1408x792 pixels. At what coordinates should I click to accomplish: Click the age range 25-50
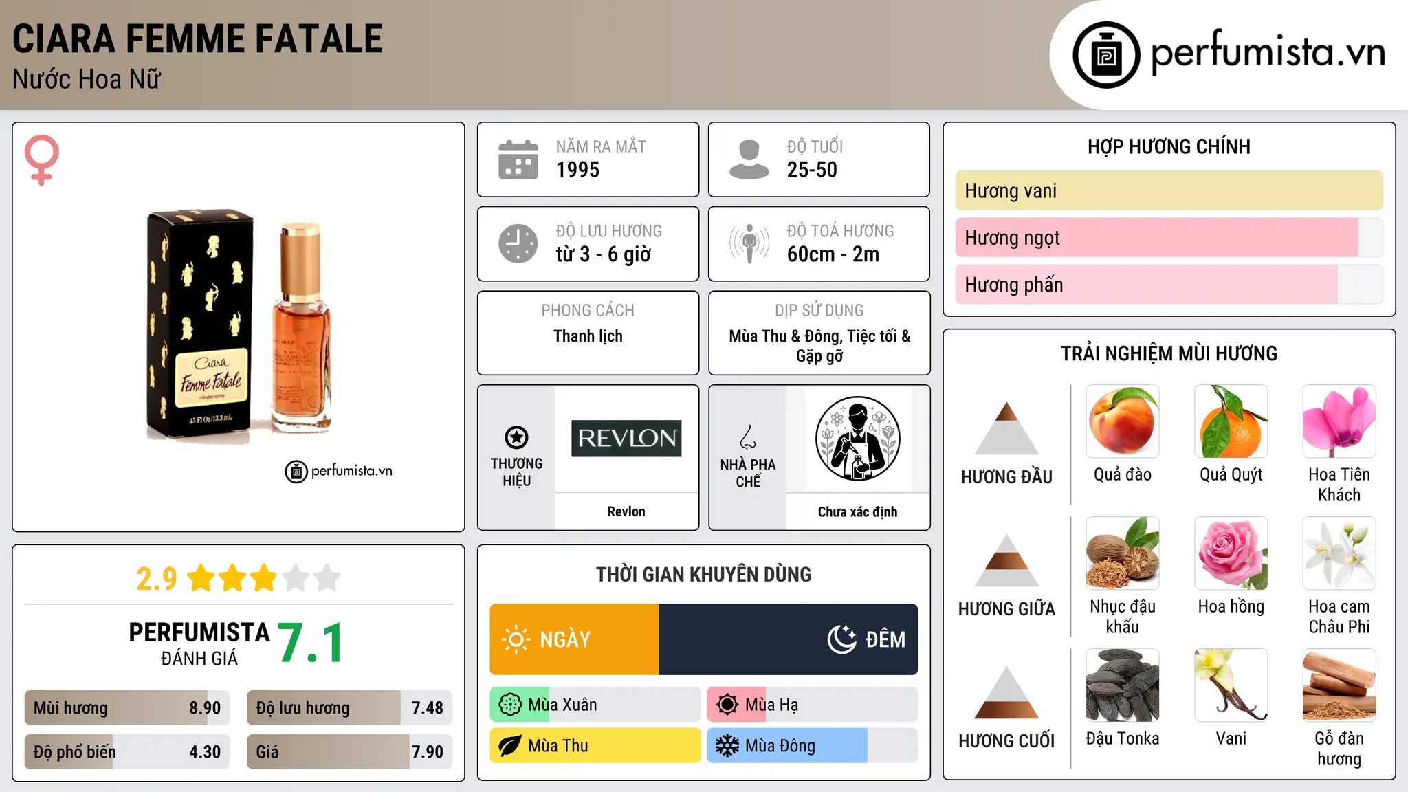812,170
